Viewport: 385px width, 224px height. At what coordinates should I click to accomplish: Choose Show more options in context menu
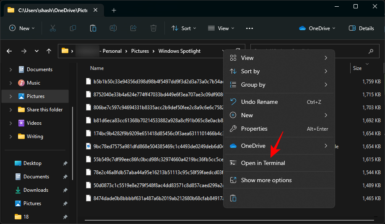pos(266,180)
